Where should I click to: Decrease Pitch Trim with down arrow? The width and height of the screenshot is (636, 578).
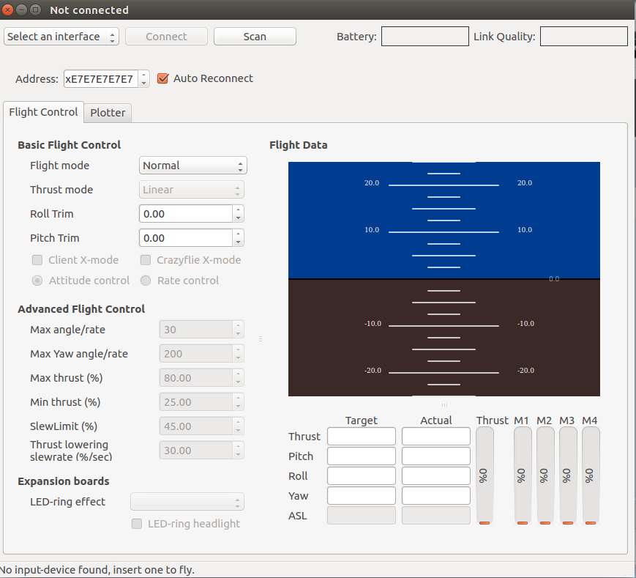tap(238, 242)
